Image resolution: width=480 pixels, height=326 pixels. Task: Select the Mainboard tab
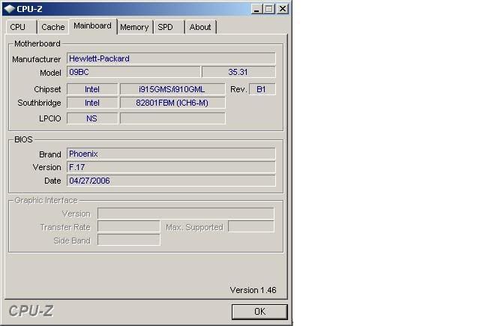coord(92,25)
